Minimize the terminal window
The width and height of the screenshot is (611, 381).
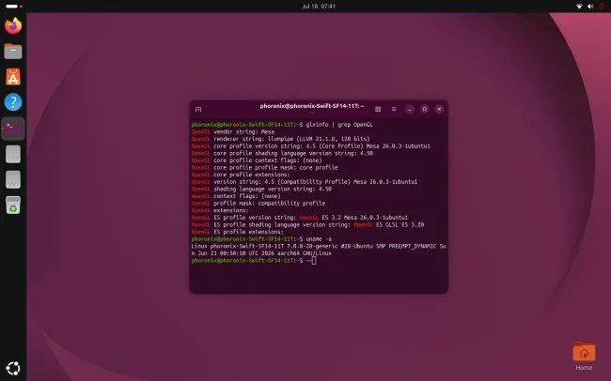coord(410,109)
